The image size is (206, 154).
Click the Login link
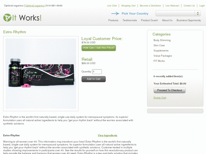pos(202,6)
